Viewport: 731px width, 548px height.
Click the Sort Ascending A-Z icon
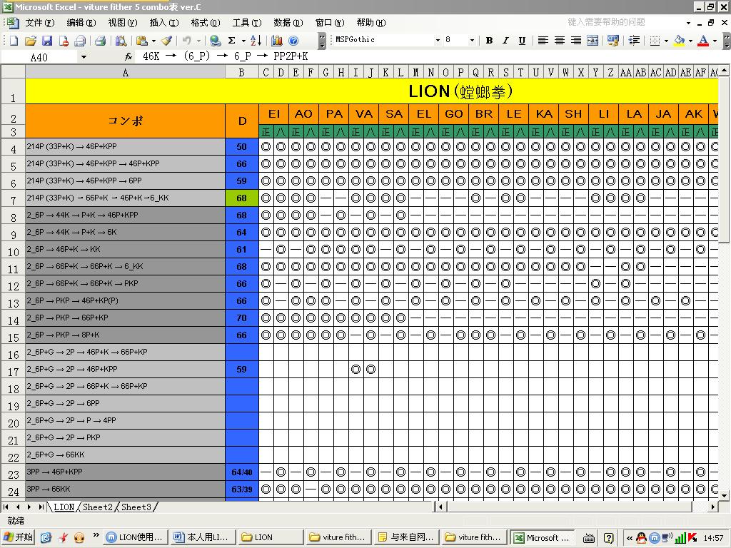(x=256, y=41)
